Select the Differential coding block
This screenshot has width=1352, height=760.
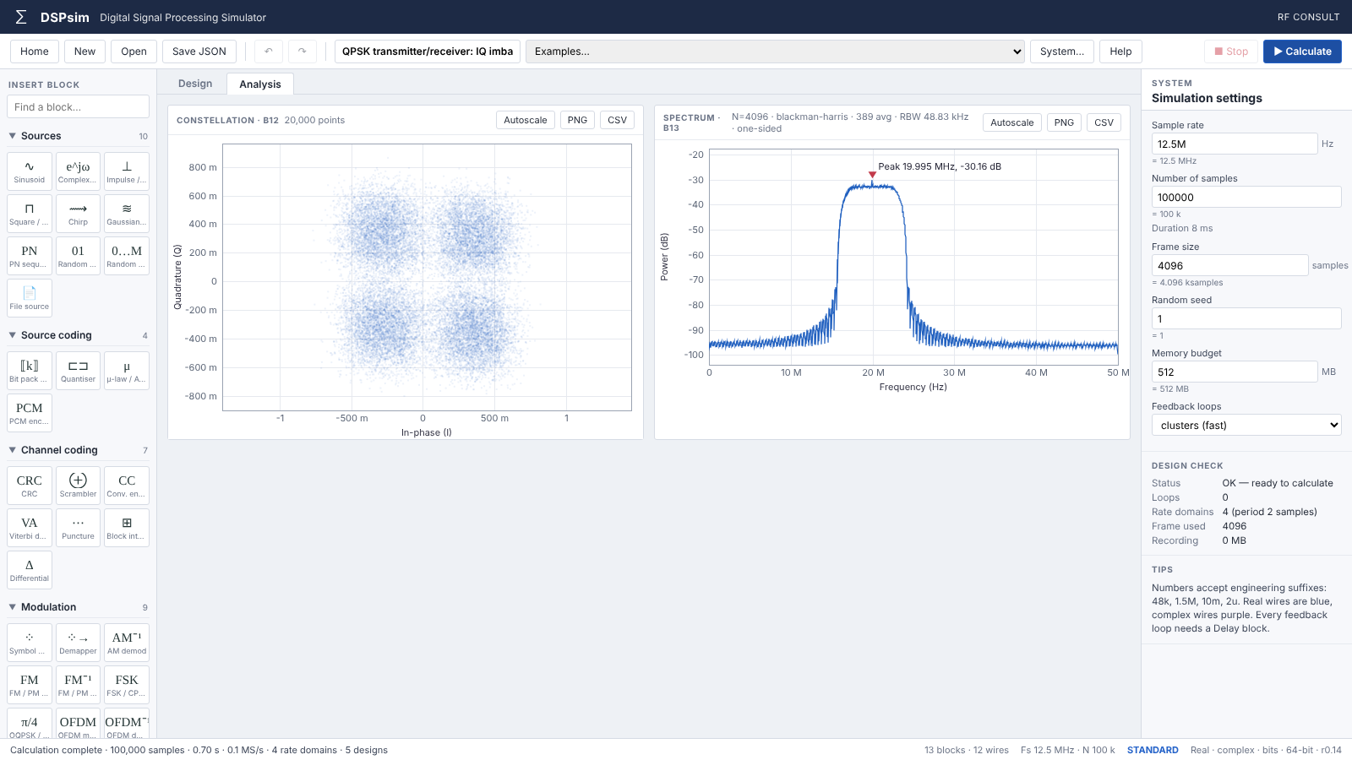coord(30,570)
